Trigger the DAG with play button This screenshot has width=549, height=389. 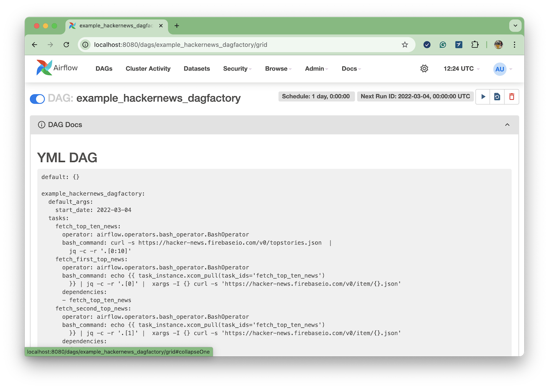[483, 97]
